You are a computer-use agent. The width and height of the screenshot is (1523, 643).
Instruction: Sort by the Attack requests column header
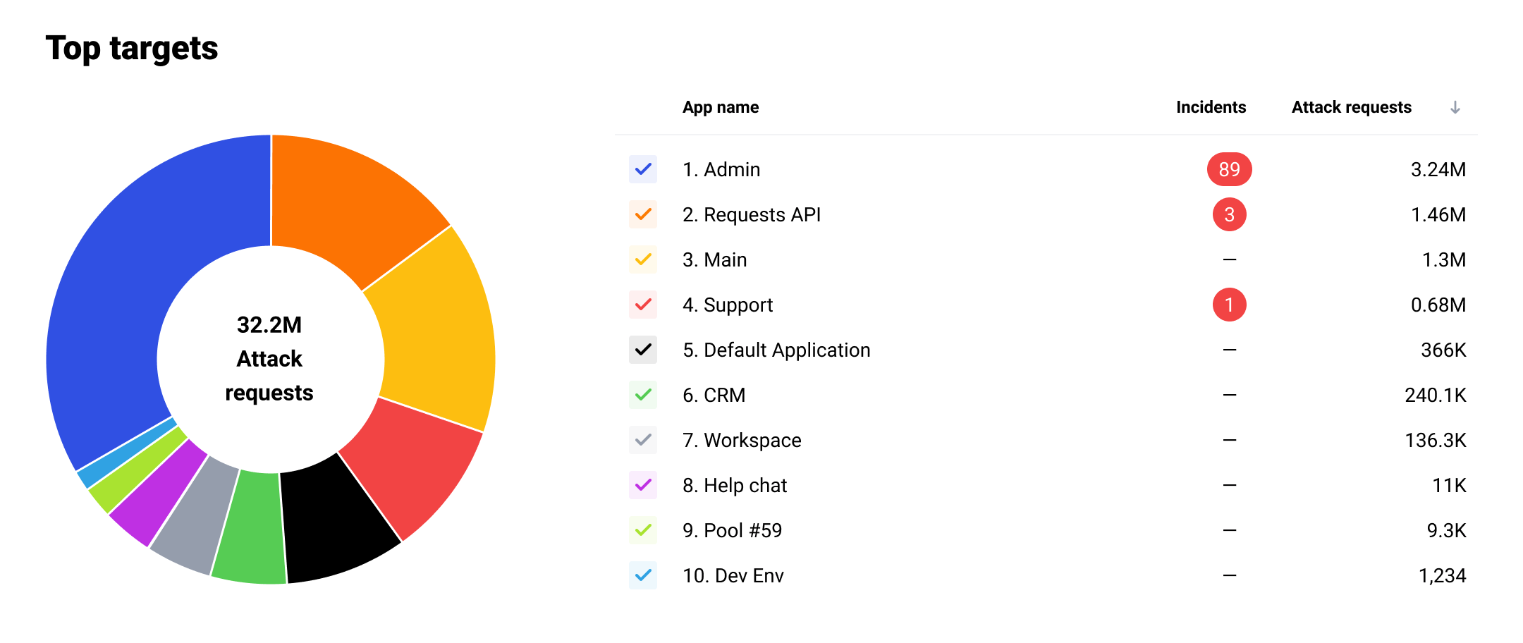pyautogui.click(x=1351, y=107)
